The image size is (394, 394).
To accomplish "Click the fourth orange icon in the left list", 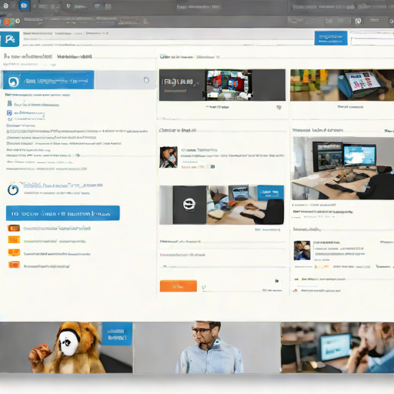I will [x=14, y=265].
